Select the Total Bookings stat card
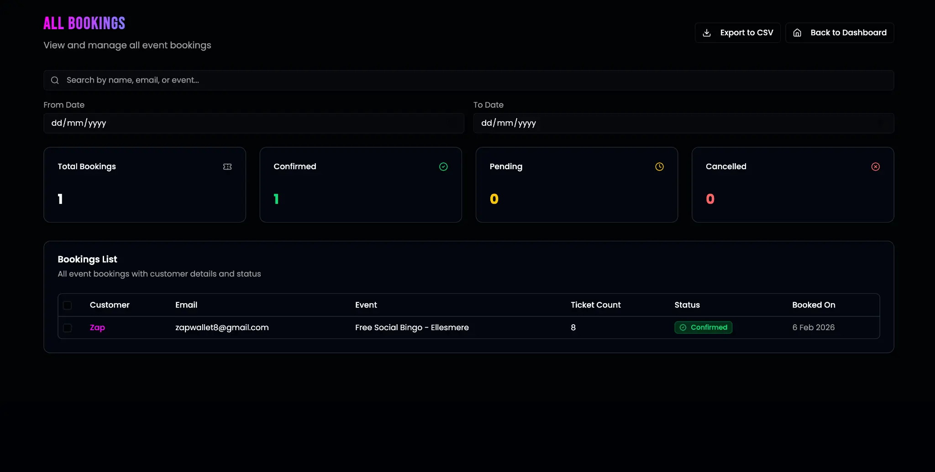Image resolution: width=935 pixels, height=472 pixels. click(x=145, y=185)
